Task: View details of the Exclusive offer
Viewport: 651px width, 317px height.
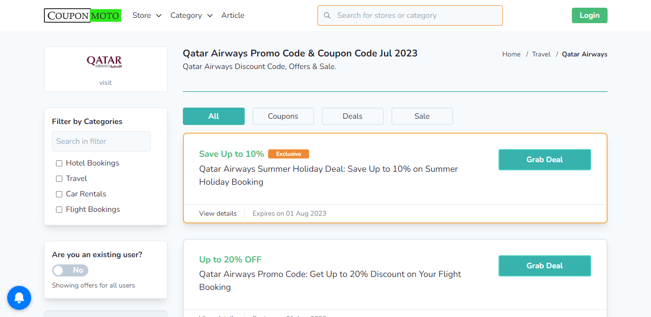Action: pos(218,213)
